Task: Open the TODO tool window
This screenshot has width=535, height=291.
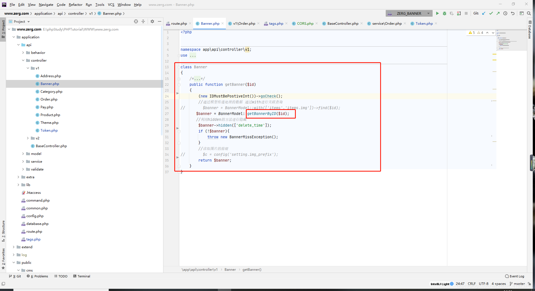Action: pyautogui.click(x=61, y=276)
